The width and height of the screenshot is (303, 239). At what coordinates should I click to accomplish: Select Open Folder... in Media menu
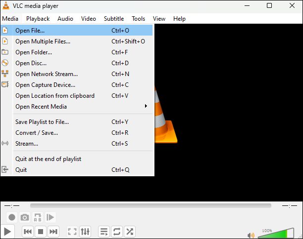coord(77,52)
